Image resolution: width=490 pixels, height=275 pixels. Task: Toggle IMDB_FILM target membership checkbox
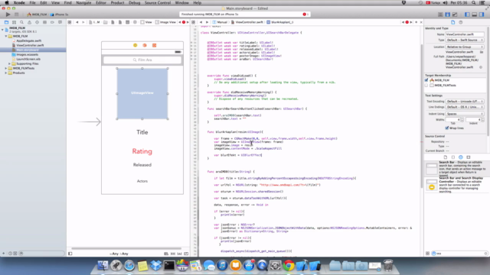tap(426, 80)
